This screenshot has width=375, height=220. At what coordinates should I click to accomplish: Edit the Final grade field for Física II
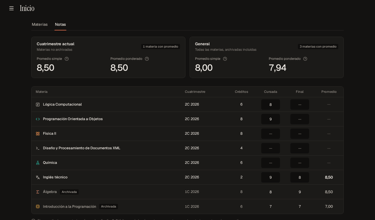click(300, 134)
